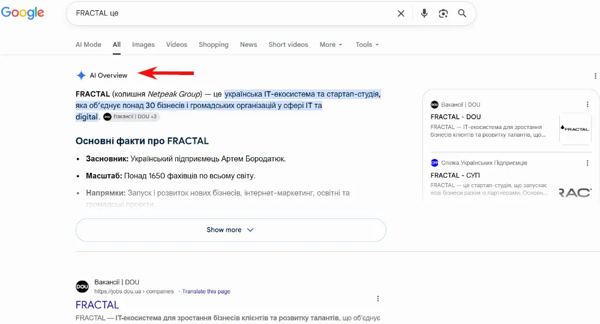Click the СУП card description snippet
The image size is (600, 324).
point(488,189)
